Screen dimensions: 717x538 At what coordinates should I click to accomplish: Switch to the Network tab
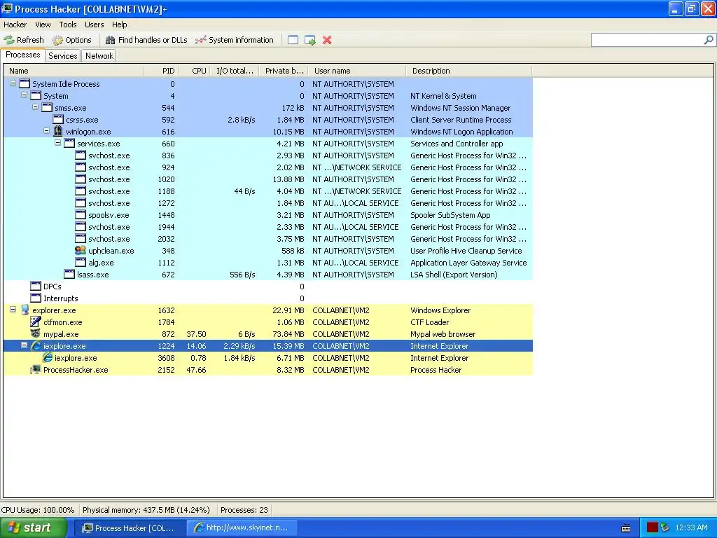coord(99,56)
